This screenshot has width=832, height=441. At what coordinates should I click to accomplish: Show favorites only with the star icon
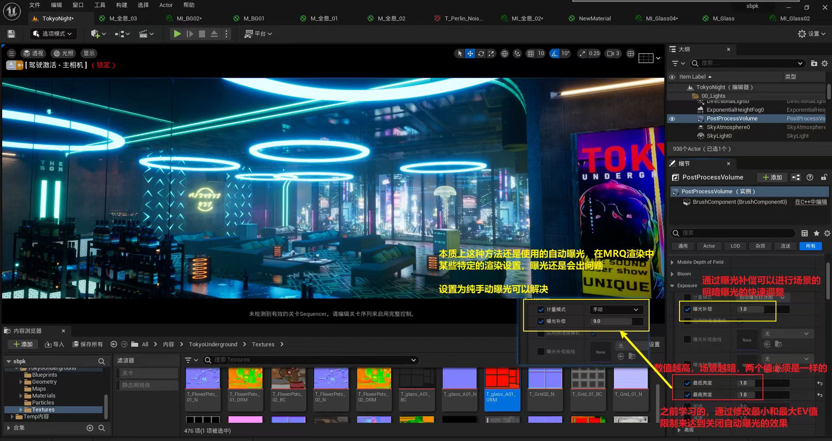tap(816, 233)
